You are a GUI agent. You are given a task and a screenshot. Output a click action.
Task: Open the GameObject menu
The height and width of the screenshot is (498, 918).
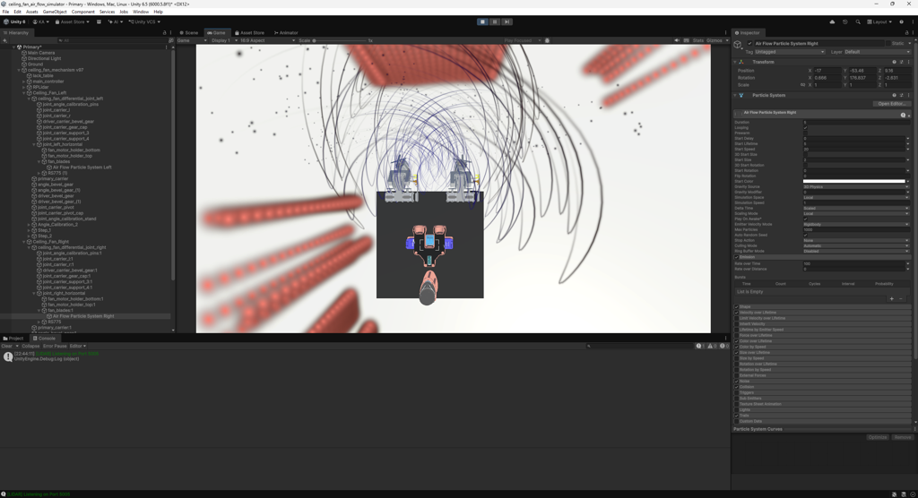click(x=55, y=12)
